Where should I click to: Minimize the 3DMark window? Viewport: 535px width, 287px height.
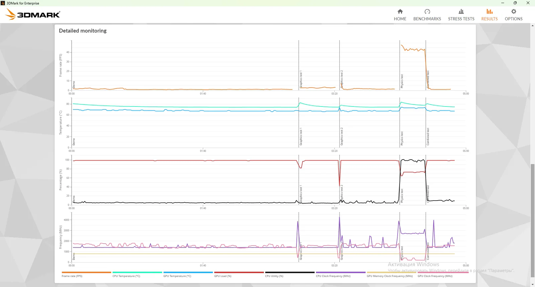(x=503, y=3)
